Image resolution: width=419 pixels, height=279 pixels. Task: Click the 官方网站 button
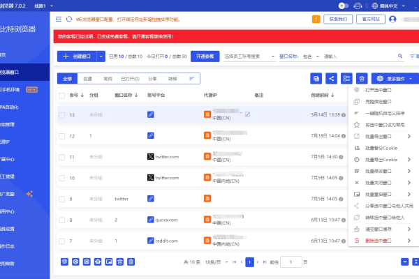[371, 20]
